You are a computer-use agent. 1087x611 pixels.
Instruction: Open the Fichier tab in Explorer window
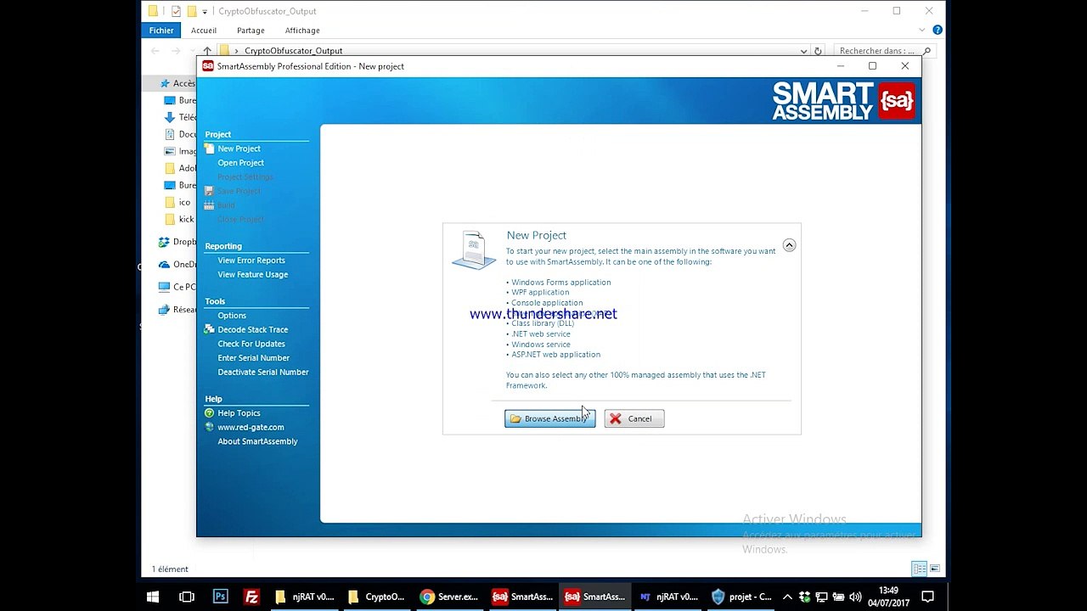[x=161, y=31]
